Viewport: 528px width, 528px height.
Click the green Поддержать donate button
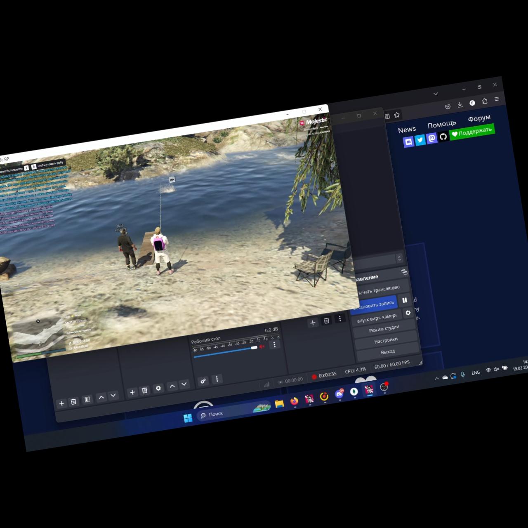[471, 132]
